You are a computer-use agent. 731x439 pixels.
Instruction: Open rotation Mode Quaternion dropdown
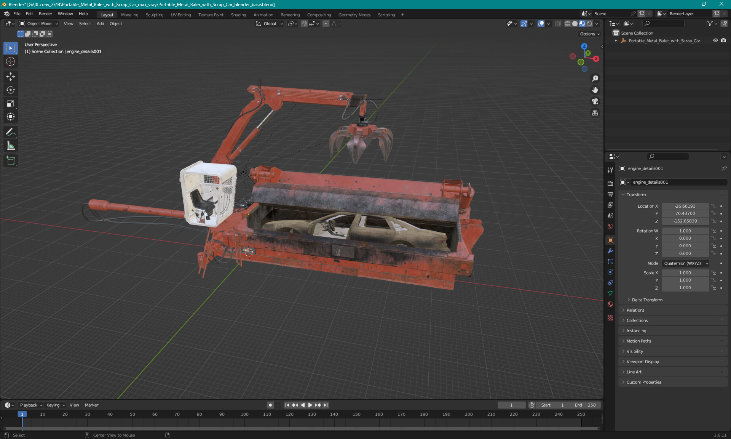tap(685, 263)
